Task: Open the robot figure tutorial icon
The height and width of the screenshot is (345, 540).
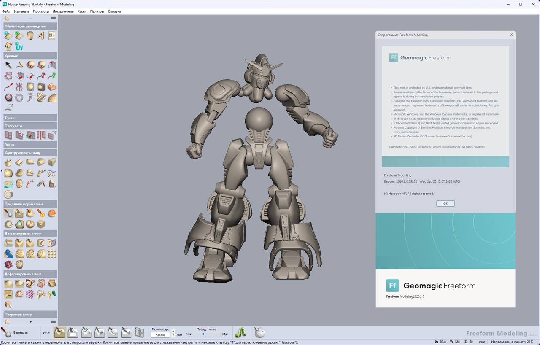Action: pyautogui.click(x=9, y=46)
